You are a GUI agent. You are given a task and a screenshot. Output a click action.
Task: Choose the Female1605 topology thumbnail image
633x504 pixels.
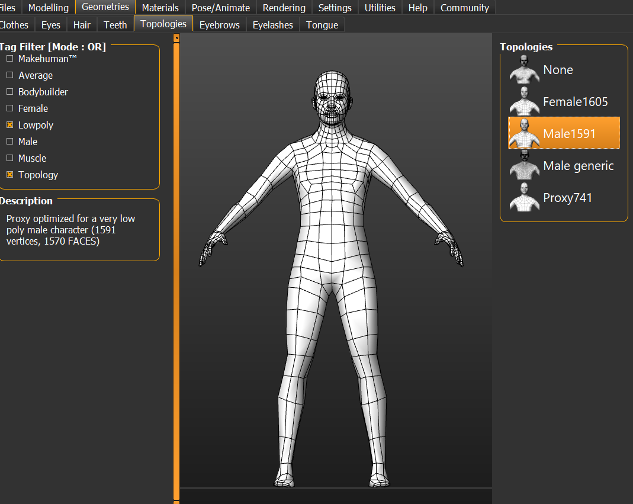525,101
